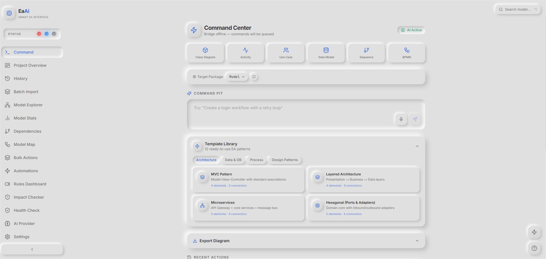Click the "COMMAND PIT" heading
546x259 pixels.
[x=208, y=93]
